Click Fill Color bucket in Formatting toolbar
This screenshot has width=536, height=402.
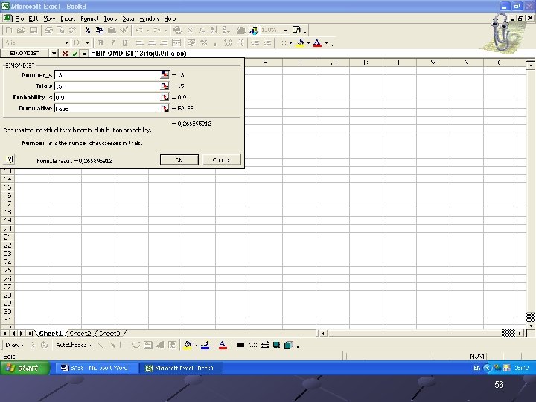point(301,42)
